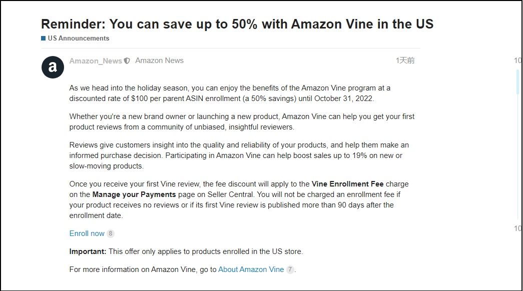Click the blue category square before US Announcements
The width and height of the screenshot is (523, 291).
click(x=44, y=38)
